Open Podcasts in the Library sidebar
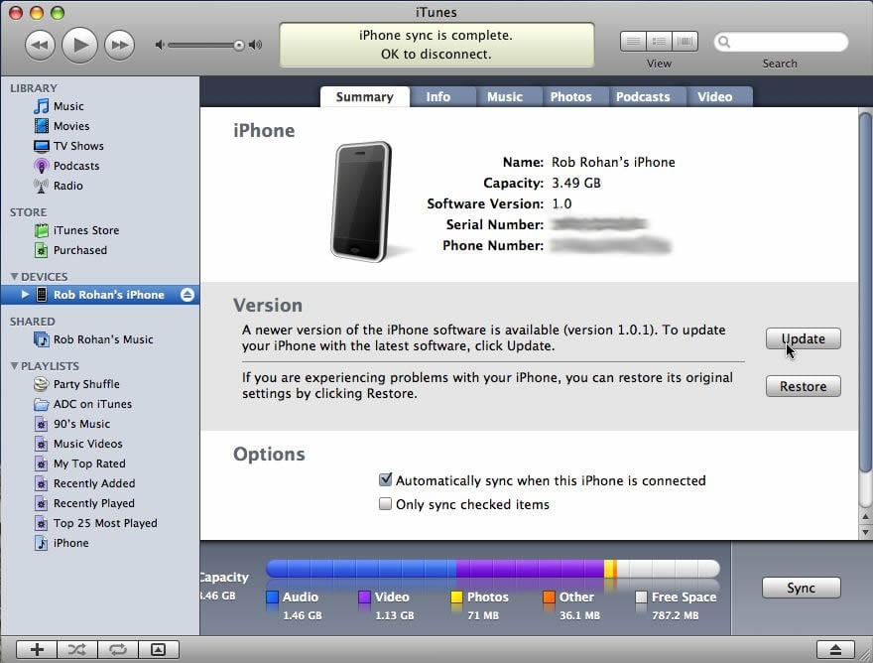 pyautogui.click(x=76, y=166)
